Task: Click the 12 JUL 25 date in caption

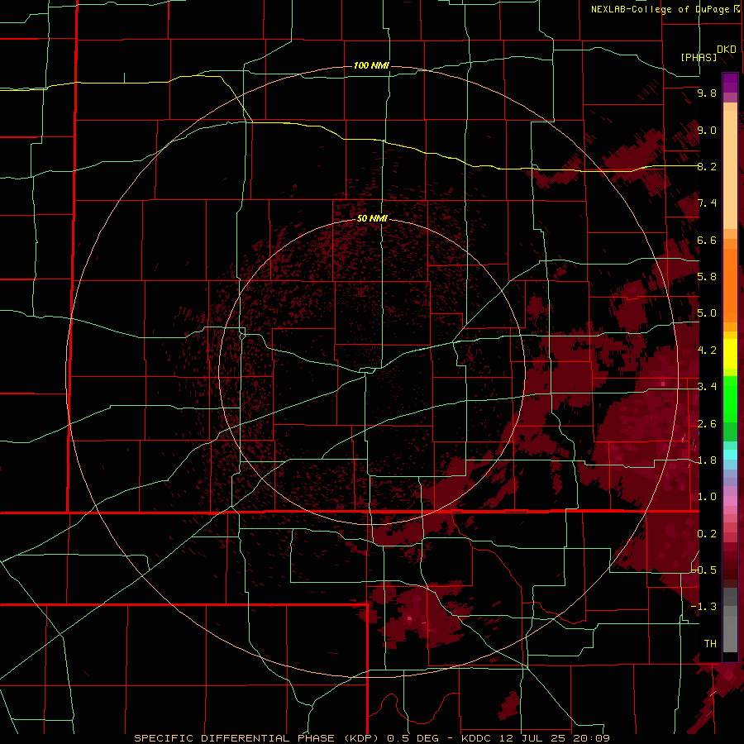Action: 533,738
